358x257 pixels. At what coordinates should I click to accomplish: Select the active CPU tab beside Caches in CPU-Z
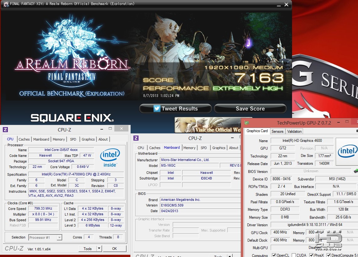tap(10, 139)
